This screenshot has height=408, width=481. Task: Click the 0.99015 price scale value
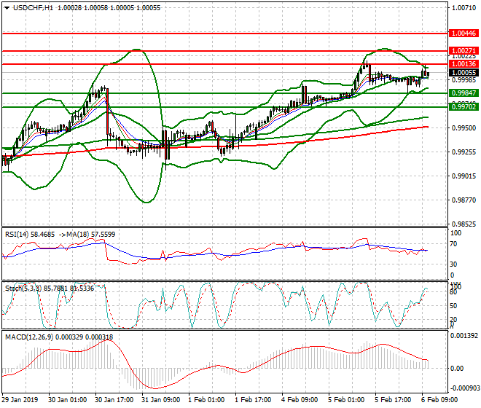coord(464,176)
